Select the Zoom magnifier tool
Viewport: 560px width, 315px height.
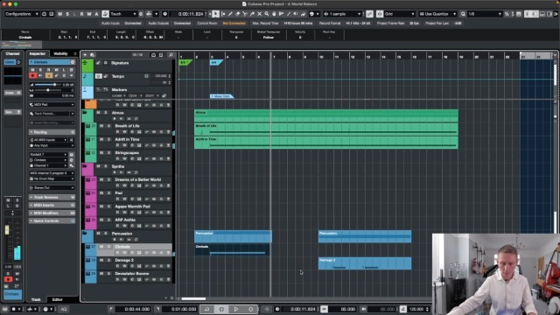[266, 14]
